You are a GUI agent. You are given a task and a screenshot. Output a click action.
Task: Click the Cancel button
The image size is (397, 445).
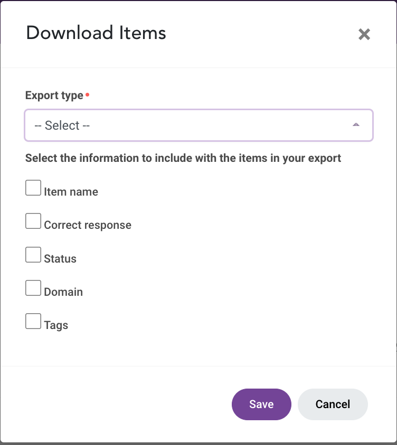[x=333, y=404]
